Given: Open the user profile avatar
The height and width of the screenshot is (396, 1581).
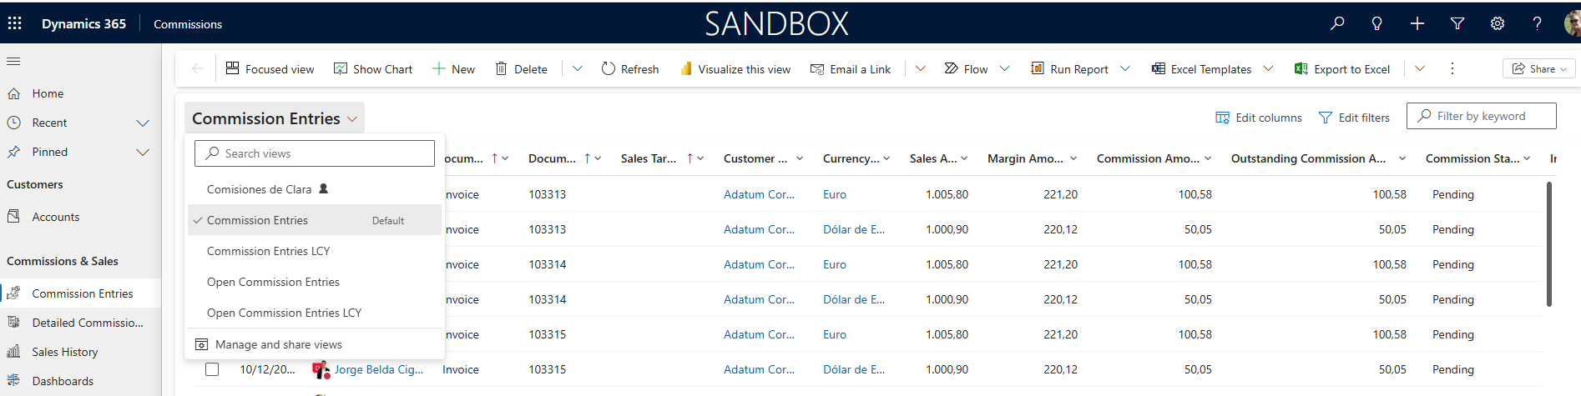Looking at the screenshot, I should (1573, 23).
